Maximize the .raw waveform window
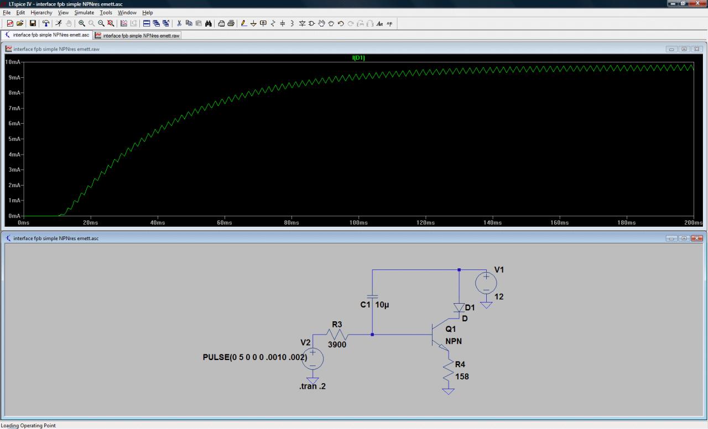This screenshot has width=708, height=429. [684, 49]
